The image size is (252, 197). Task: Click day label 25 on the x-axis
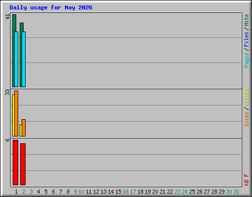192,192
